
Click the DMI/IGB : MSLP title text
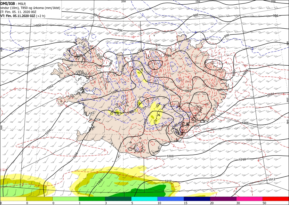13,4
